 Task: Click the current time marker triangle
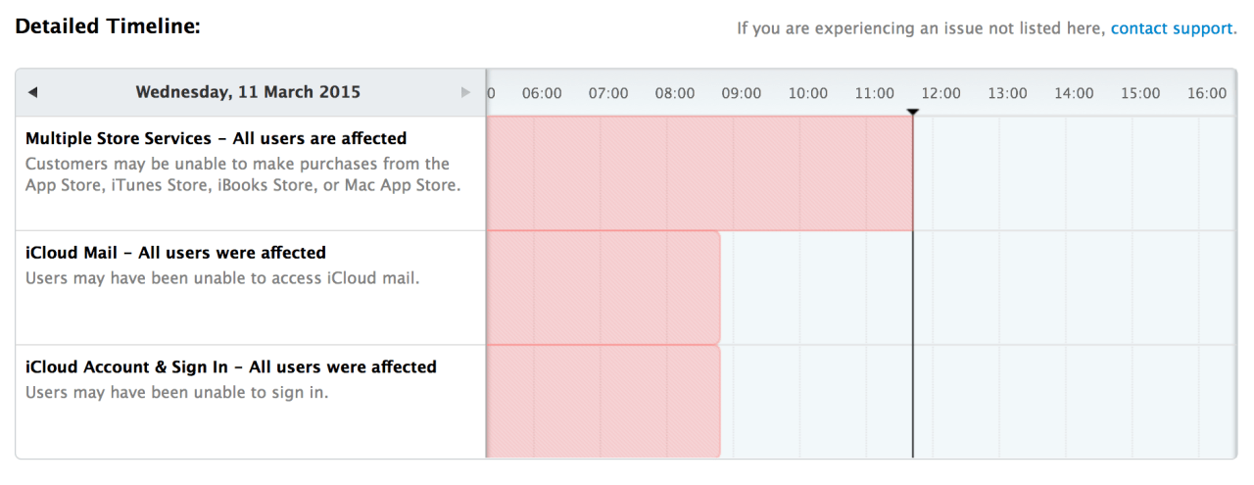(913, 113)
